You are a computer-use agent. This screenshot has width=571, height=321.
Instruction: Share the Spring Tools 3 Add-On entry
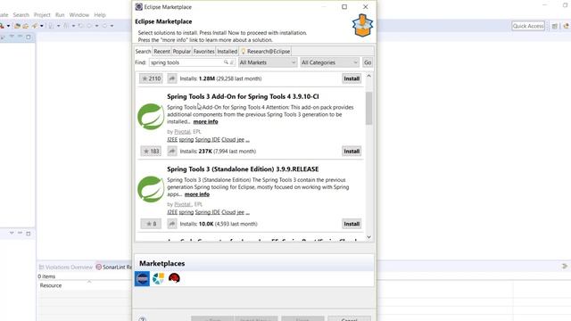pos(172,151)
